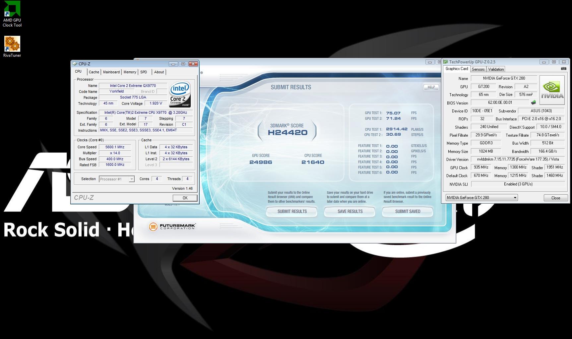This screenshot has height=339, width=572.
Task: Minimize the GPU-Z window
Action: [x=544, y=62]
